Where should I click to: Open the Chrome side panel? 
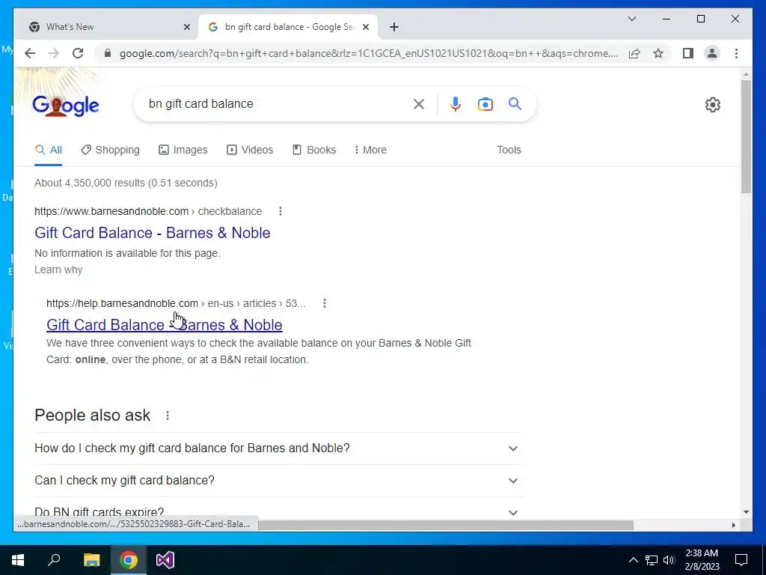pyautogui.click(x=688, y=53)
